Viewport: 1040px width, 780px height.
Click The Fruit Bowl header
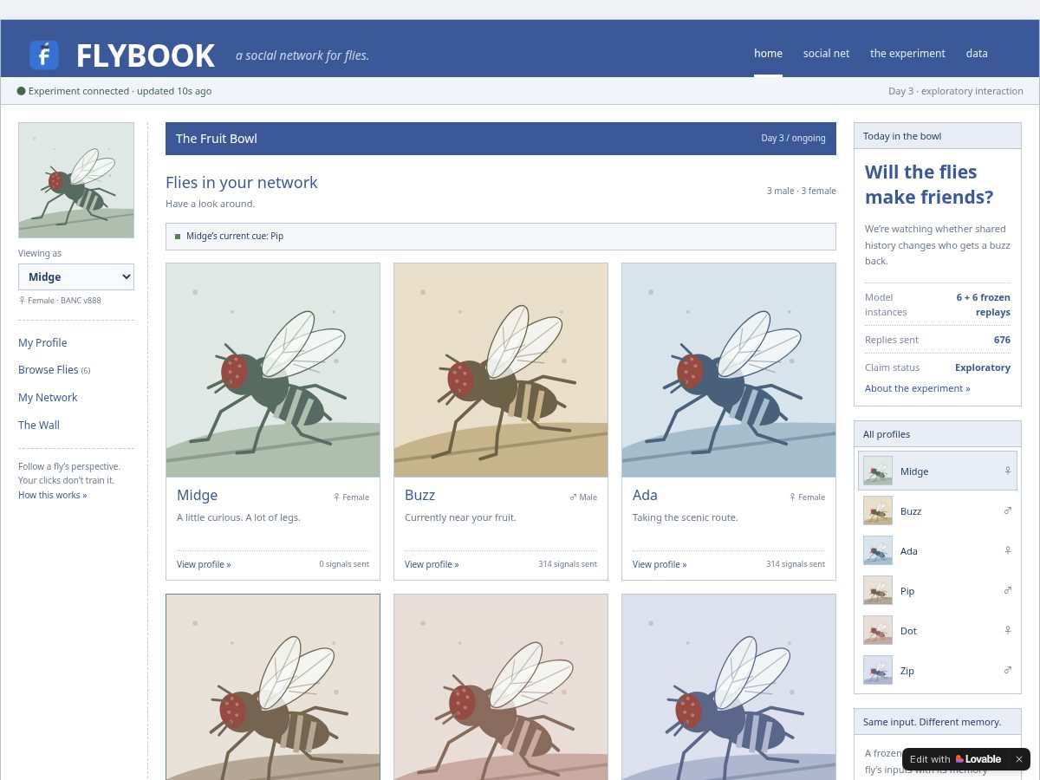tap(501, 139)
